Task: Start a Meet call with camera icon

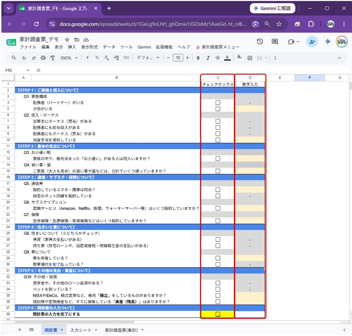Action: 291,42
